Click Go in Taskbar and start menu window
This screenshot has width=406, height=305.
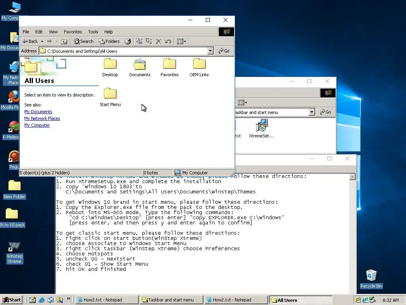tap(326, 112)
